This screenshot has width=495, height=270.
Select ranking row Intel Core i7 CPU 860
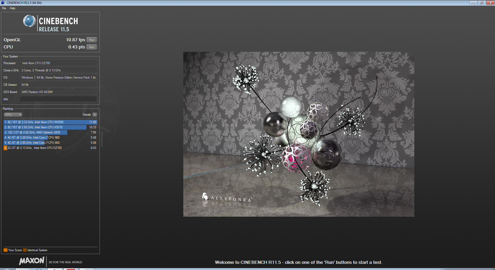(x=51, y=143)
